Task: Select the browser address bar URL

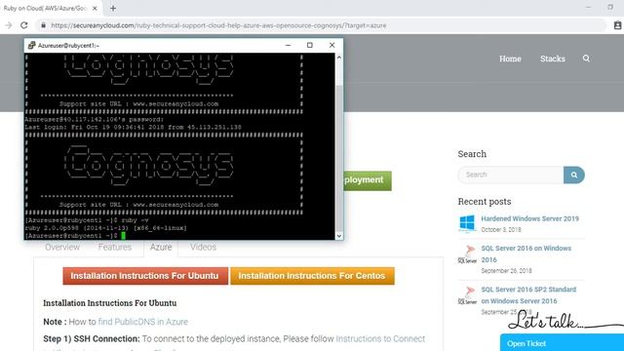Action: [x=218, y=25]
